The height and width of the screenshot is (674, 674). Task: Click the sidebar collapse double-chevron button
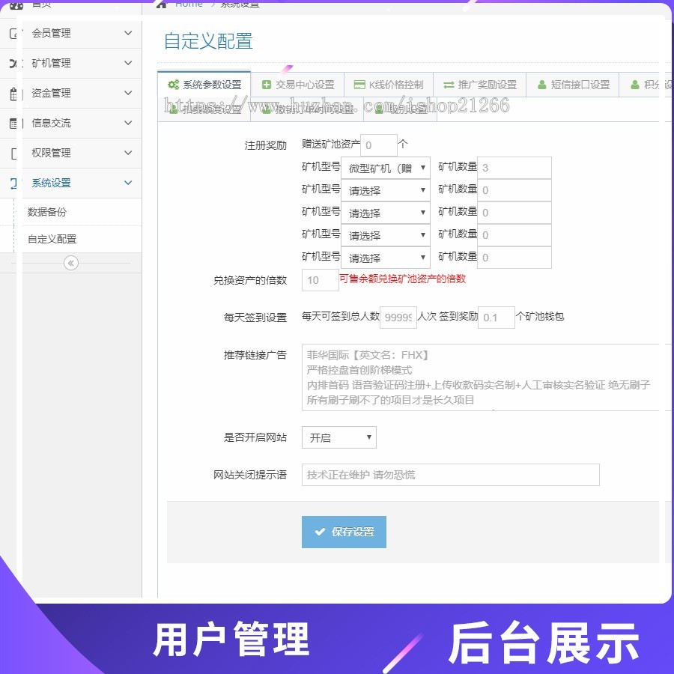70,263
